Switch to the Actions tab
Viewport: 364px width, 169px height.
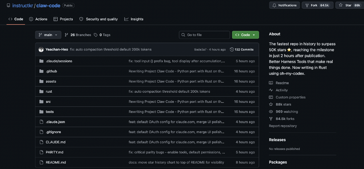[x=38, y=19]
